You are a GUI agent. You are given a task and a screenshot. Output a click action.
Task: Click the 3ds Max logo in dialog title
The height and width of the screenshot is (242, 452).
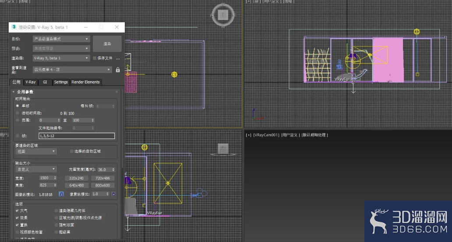14,27
